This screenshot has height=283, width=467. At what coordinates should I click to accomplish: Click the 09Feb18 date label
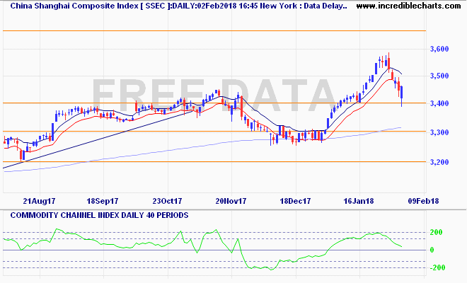424,201
